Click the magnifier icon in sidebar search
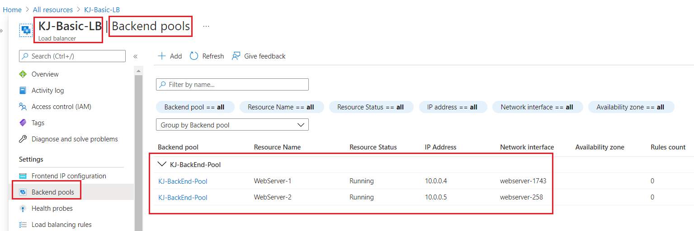The height and width of the screenshot is (231, 694). pyautogui.click(x=25, y=56)
